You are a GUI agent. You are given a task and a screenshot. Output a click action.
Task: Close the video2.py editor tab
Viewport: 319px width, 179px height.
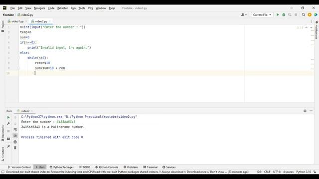pos(50,21)
